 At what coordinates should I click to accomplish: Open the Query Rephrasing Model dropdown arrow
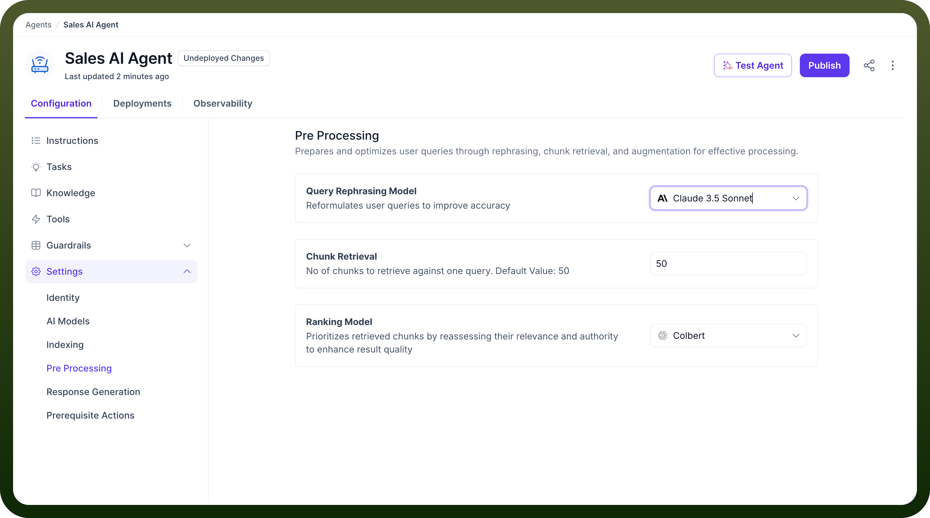point(796,198)
